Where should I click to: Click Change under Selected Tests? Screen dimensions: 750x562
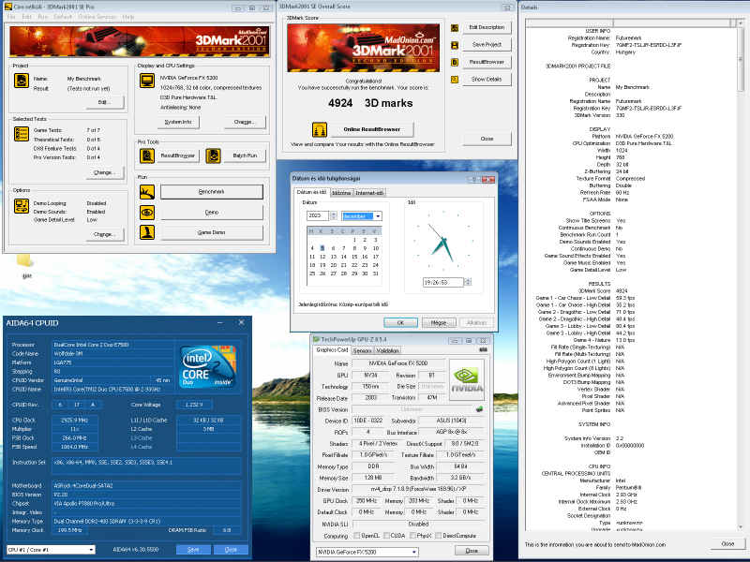(x=105, y=172)
